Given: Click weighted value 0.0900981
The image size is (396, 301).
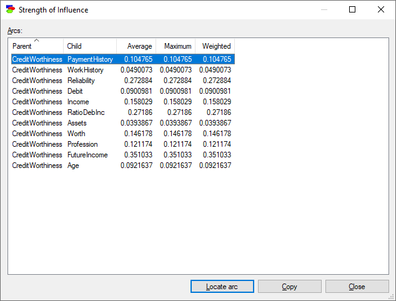Looking at the screenshot, I should [x=215, y=91].
